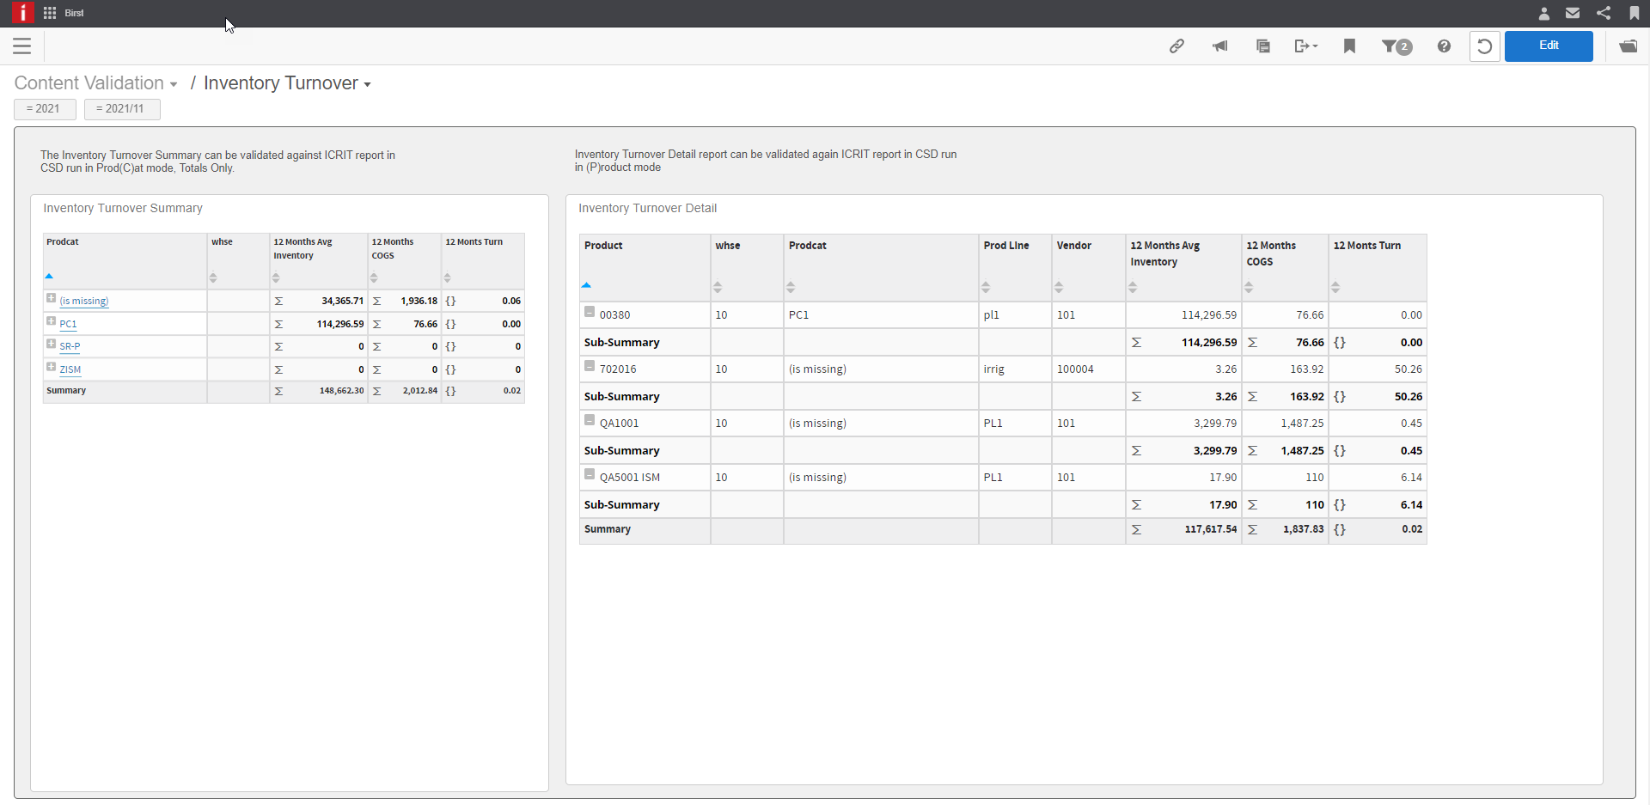1650x805 pixels.
Task: Check the checkbox for product 00380
Action: tap(590, 312)
